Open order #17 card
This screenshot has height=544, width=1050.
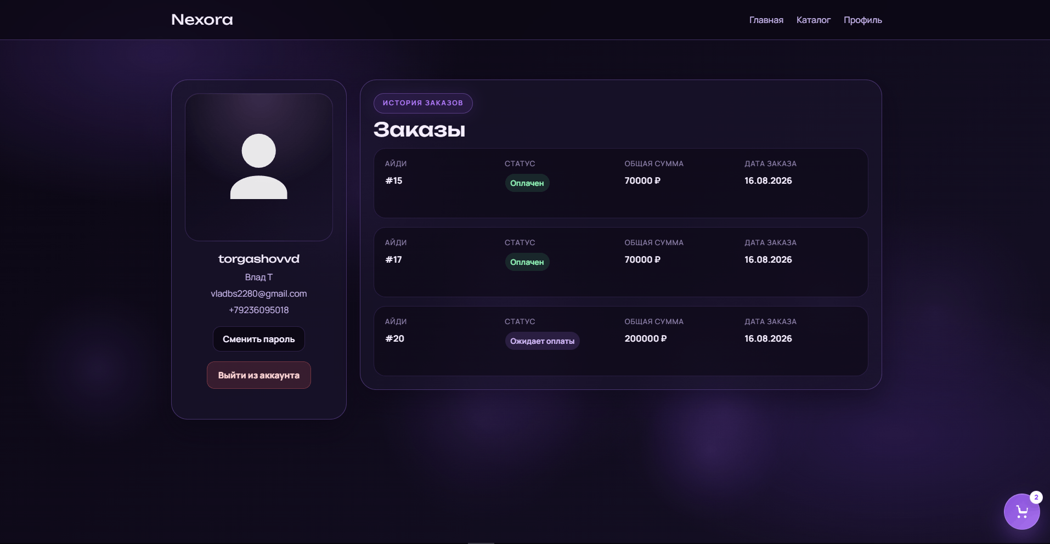coord(620,262)
